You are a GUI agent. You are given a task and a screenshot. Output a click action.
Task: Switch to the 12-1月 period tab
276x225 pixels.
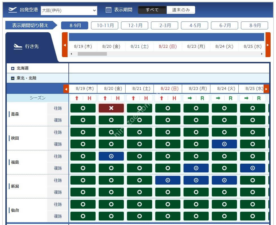pyautogui.click(x=135, y=25)
